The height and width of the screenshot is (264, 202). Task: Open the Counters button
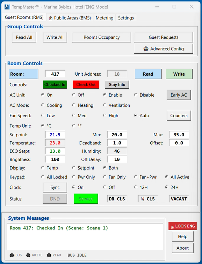pyautogui.click(x=179, y=115)
